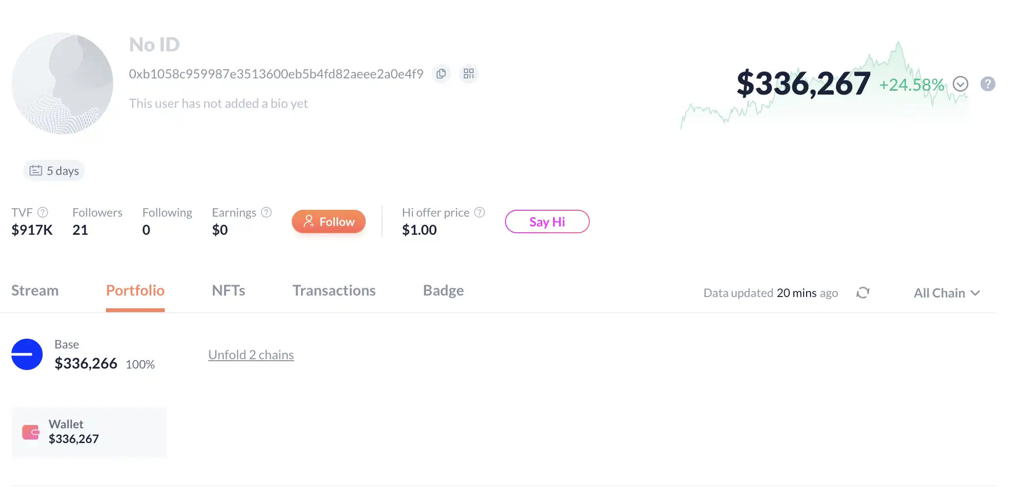Click the Base chain logo
The height and width of the screenshot is (495, 1012).
(27, 354)
